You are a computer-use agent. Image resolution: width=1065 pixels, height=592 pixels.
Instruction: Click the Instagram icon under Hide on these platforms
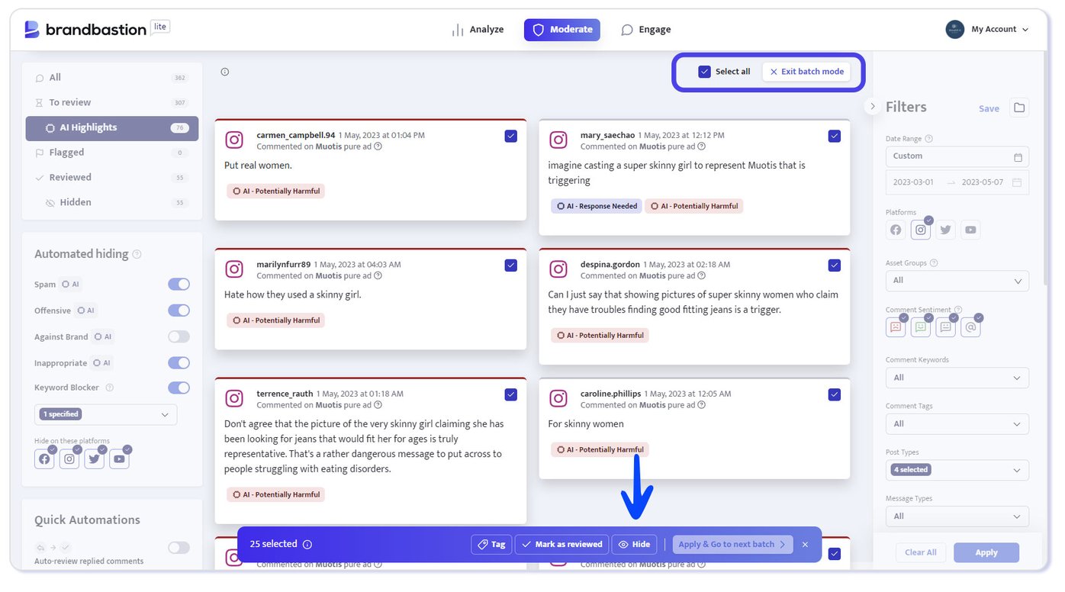point(69,459)
